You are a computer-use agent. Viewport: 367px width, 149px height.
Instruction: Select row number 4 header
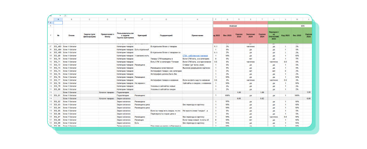coord(50,35)
